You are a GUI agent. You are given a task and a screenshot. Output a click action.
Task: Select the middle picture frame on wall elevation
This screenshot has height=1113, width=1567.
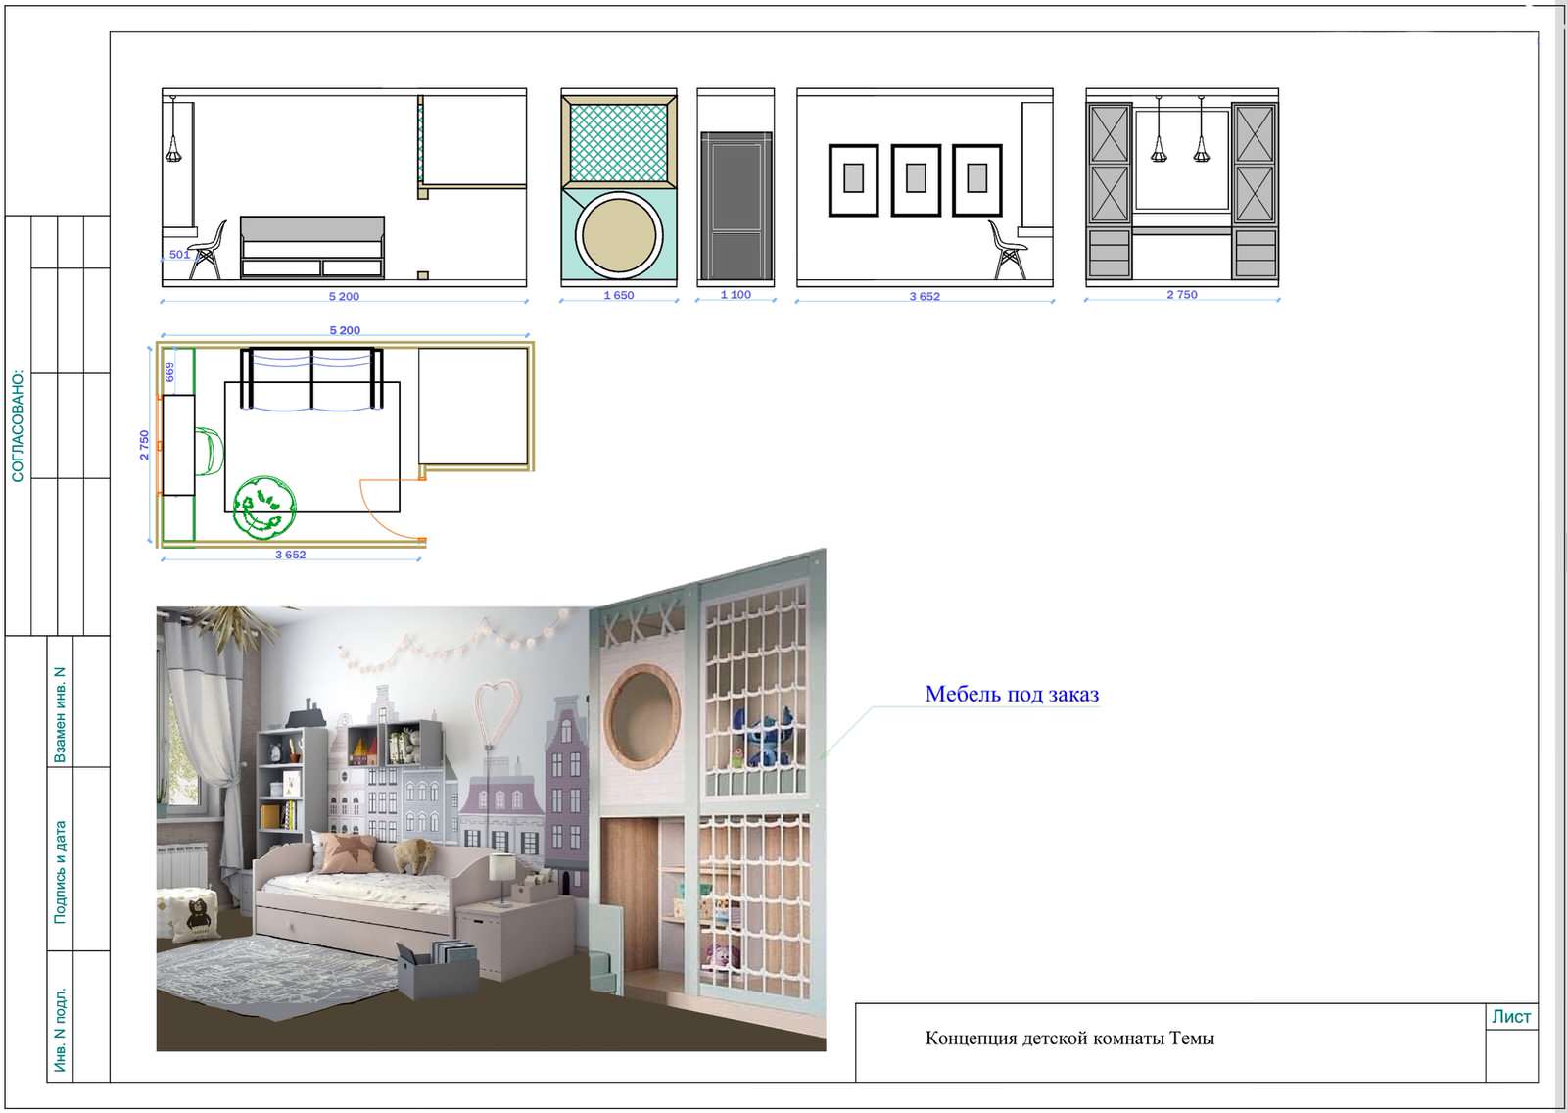tap(916, 179)
